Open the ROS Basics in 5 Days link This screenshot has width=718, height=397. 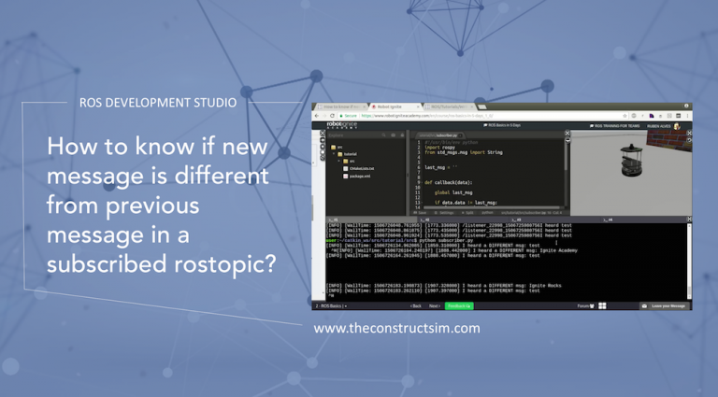coord(502,125)
